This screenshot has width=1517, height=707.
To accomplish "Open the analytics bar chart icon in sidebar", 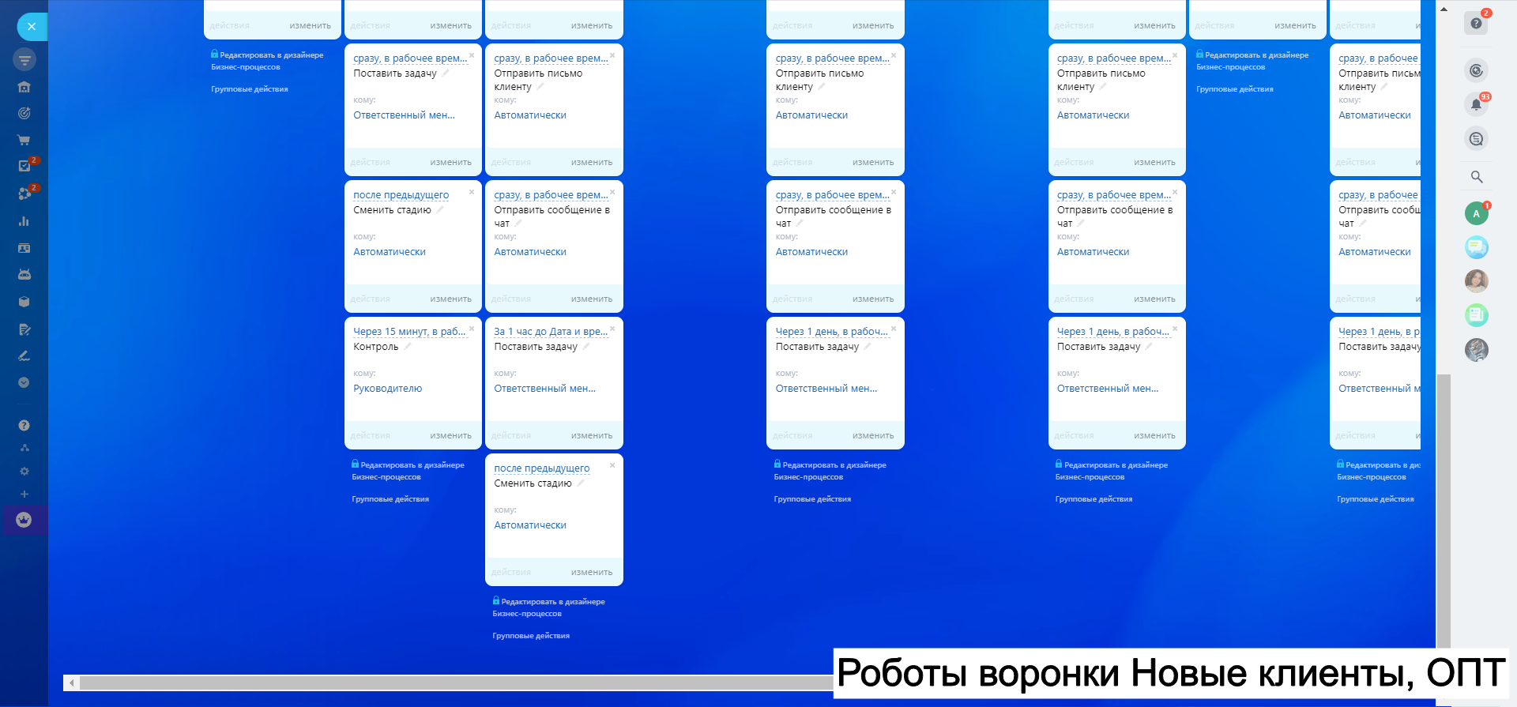I will tap(24, 221).
